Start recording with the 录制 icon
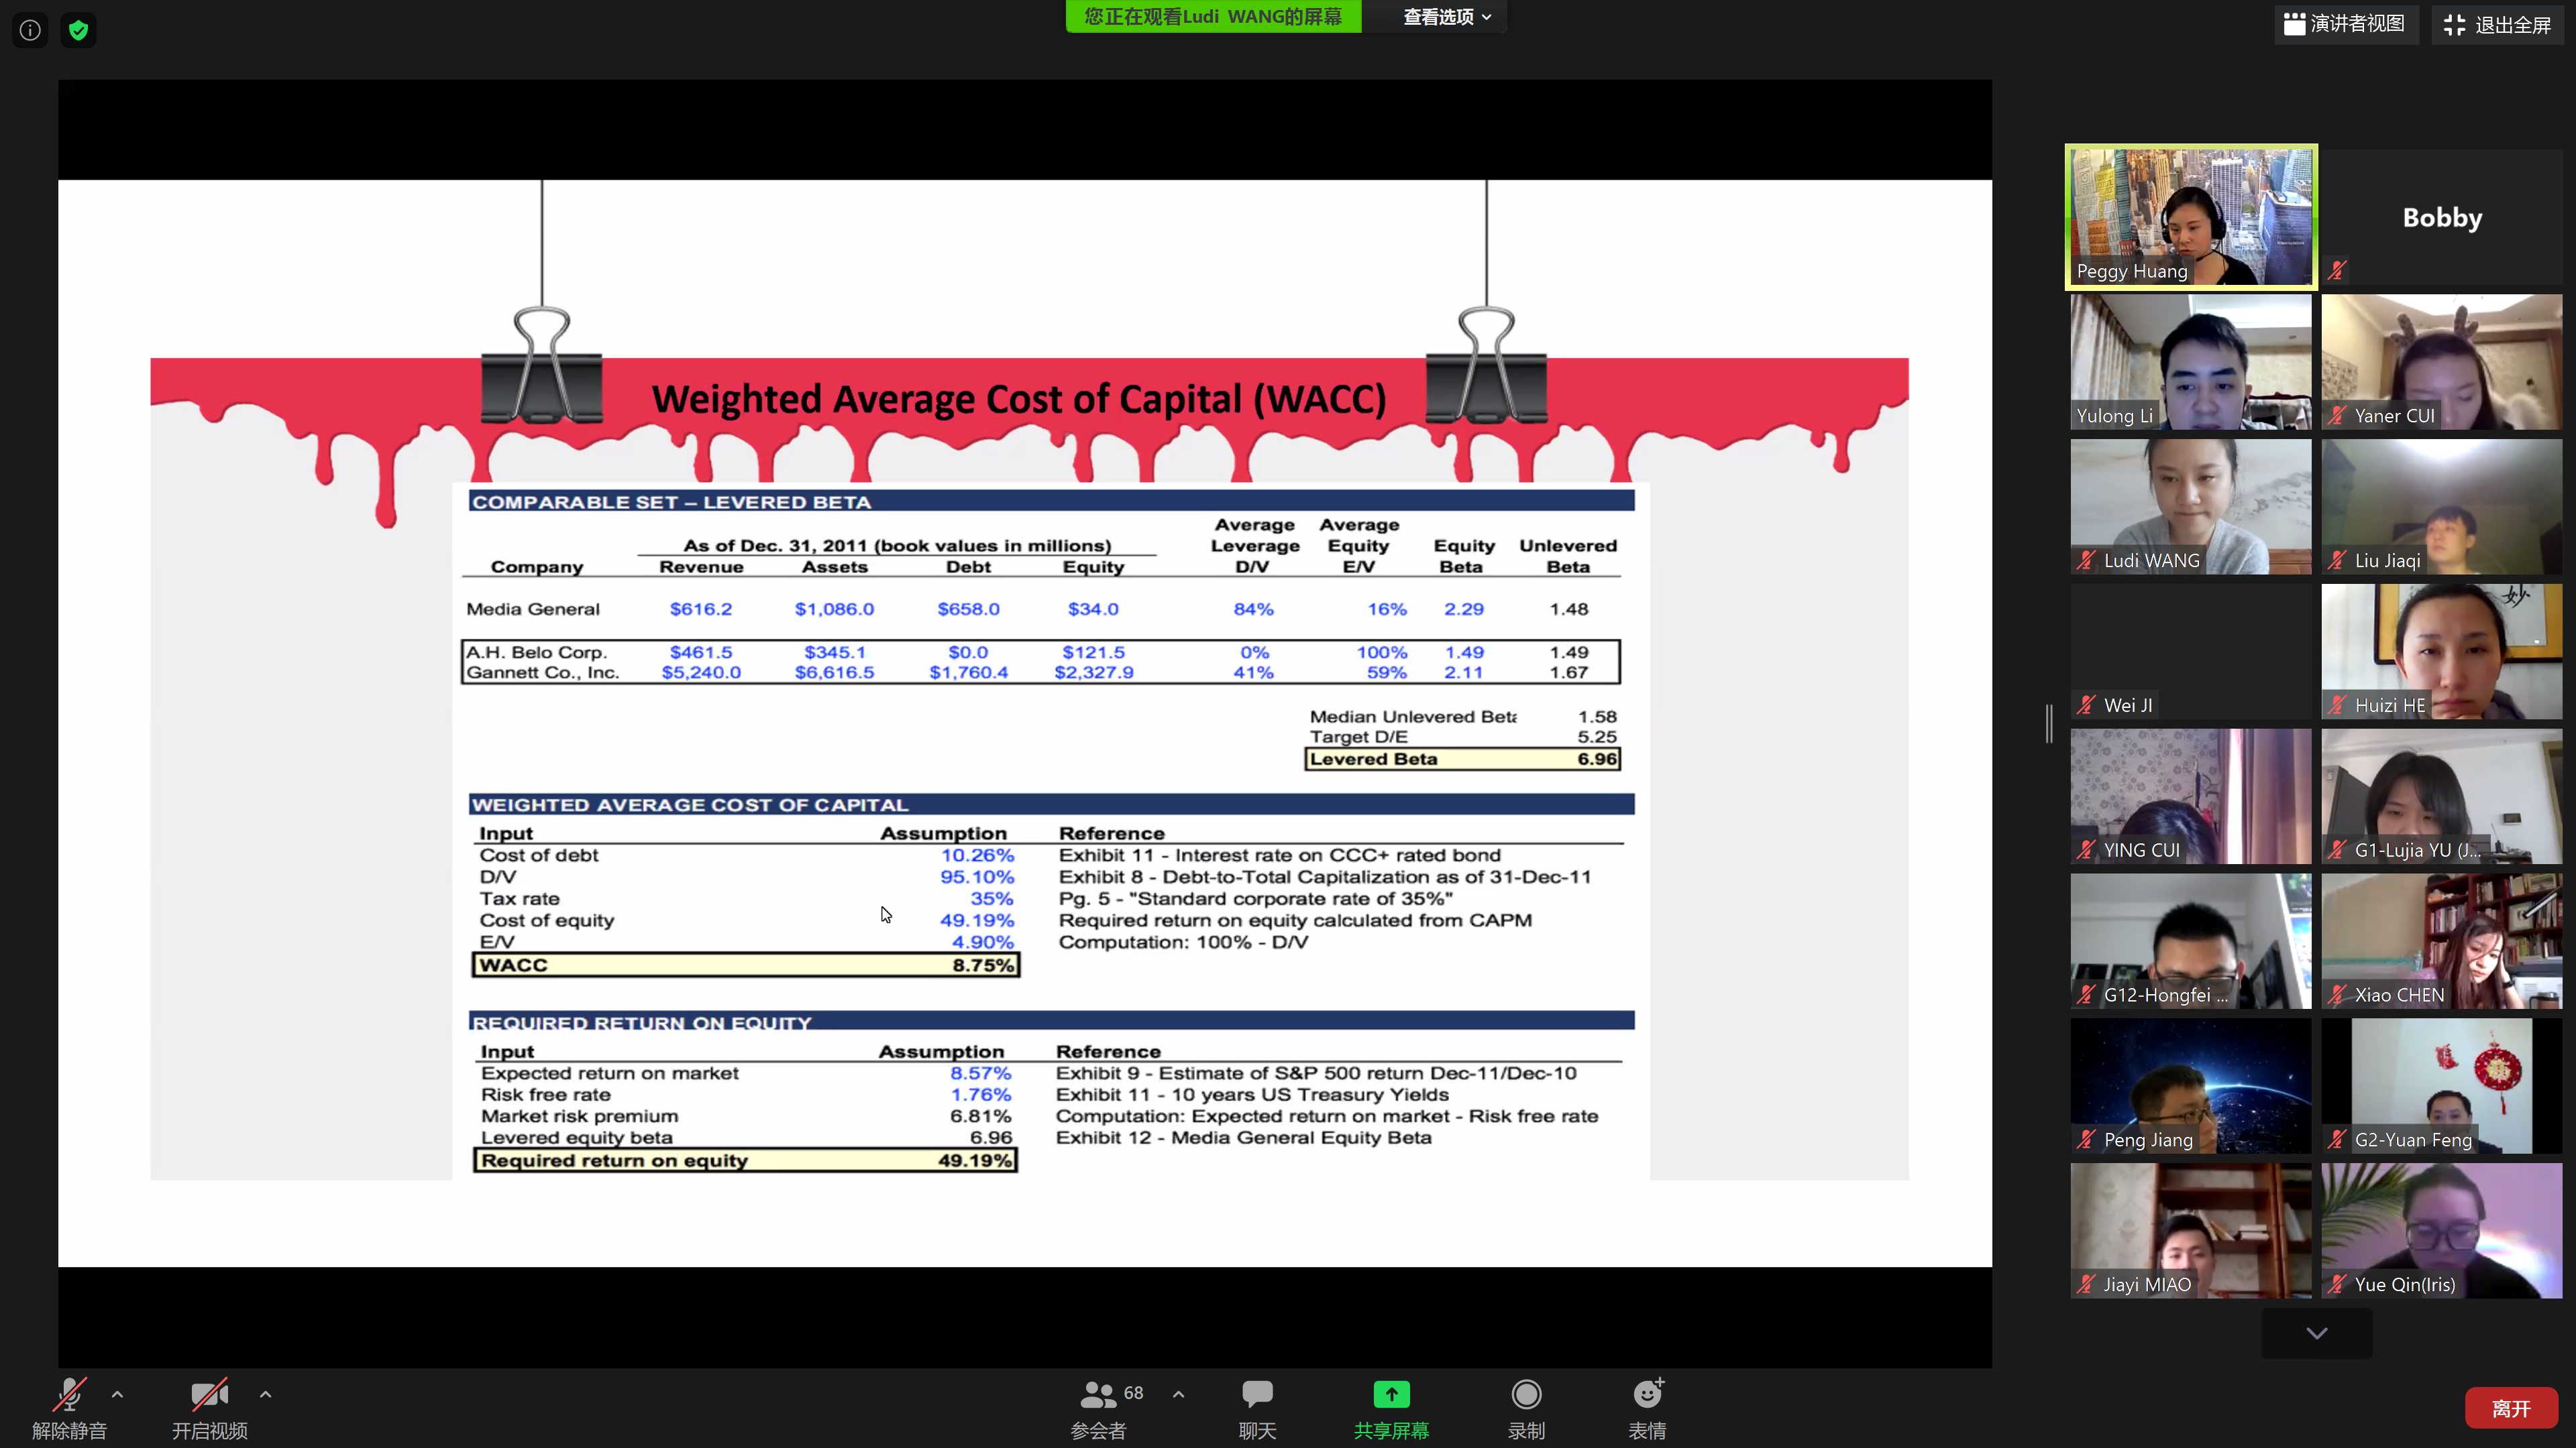Screen dimensions: 2576x1448 (x=1526, y=1396)
